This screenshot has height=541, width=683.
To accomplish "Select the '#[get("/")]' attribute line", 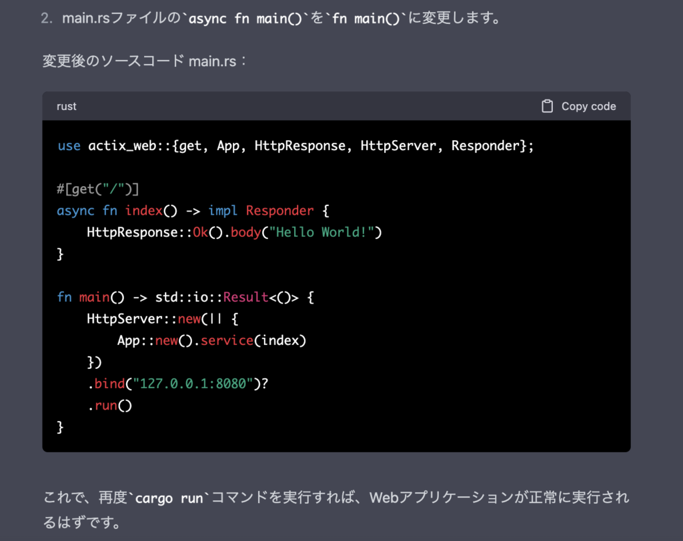I will [97, 189].
